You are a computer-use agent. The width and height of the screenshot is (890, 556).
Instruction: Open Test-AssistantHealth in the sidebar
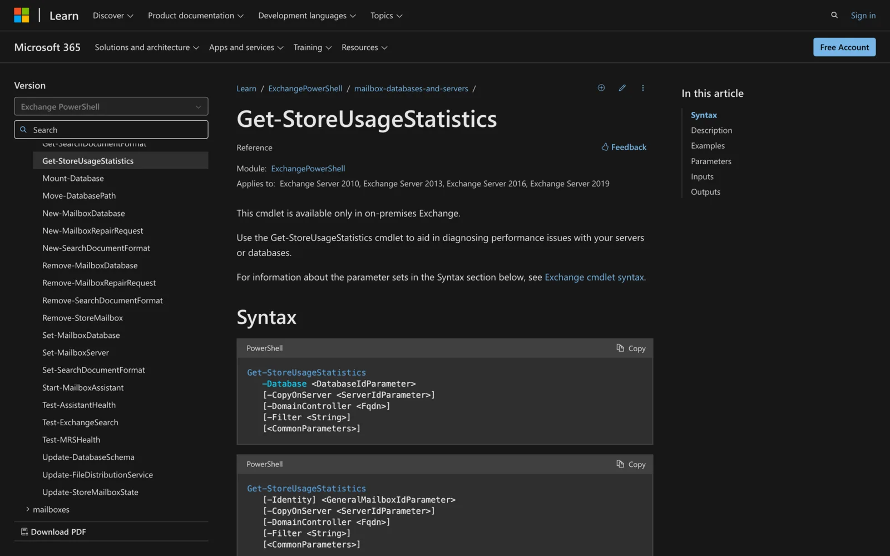click(x=79, y=405)
